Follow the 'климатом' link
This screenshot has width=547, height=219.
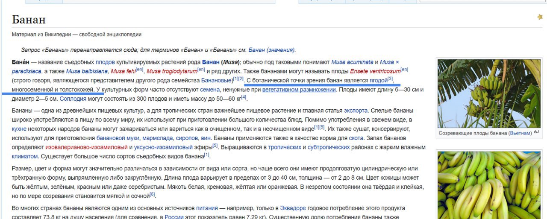click(25, 156)
